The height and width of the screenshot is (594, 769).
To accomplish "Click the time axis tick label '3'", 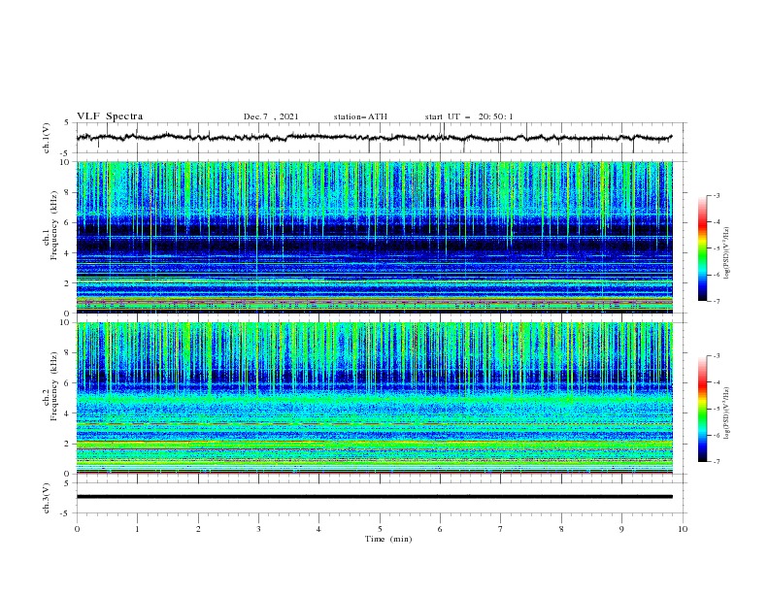I will coord(258,529).
